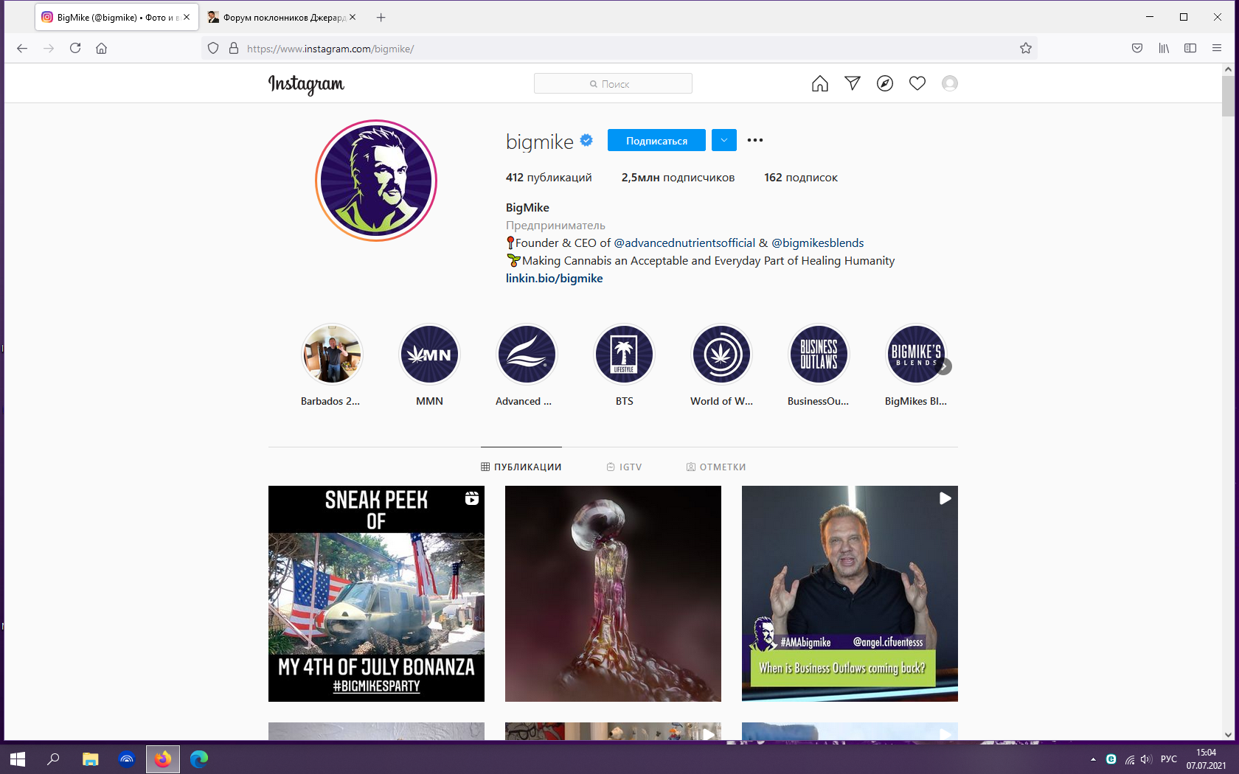This screenshot has height=774, width=1239.
Task: Open direct messages paper plane icon
Action: (852, 83)
